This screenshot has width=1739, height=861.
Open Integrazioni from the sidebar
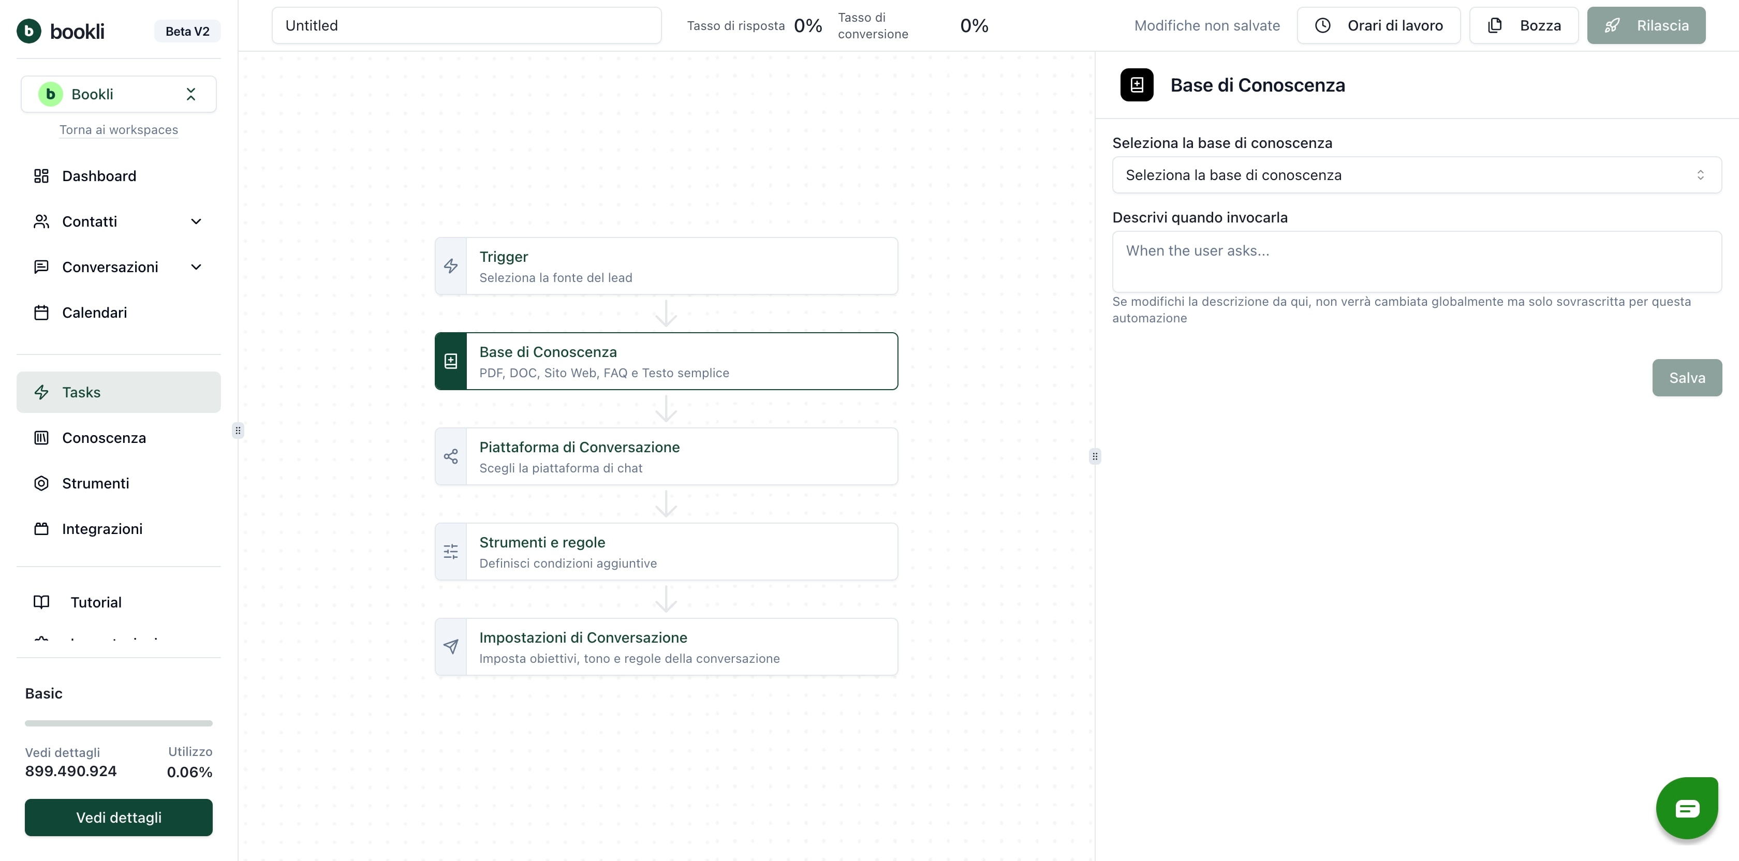tap(102, 529)
